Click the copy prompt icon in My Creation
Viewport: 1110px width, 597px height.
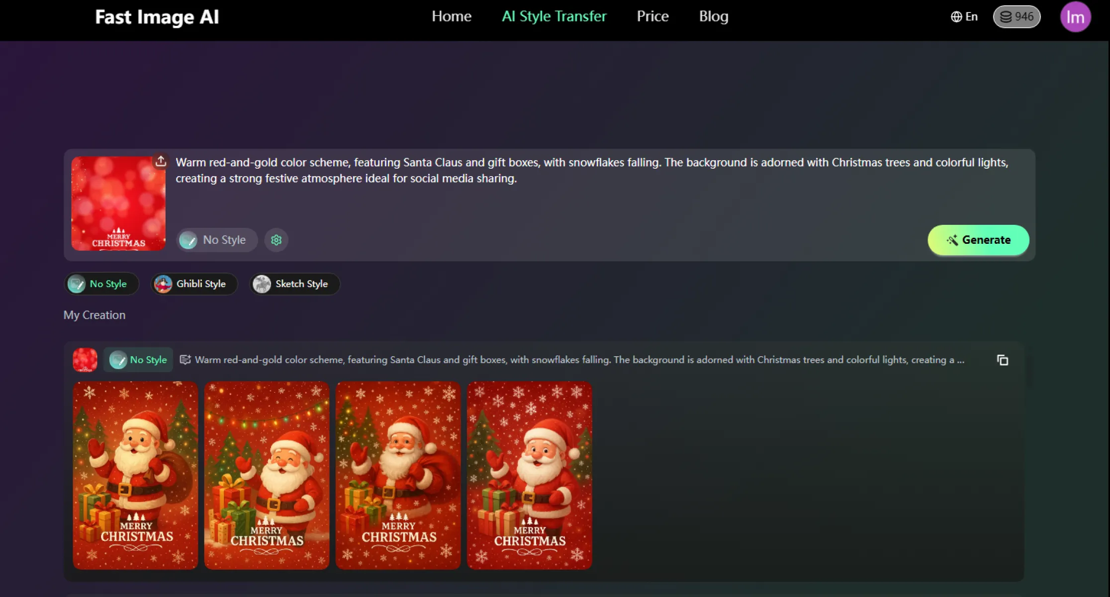click(1002, 360)
